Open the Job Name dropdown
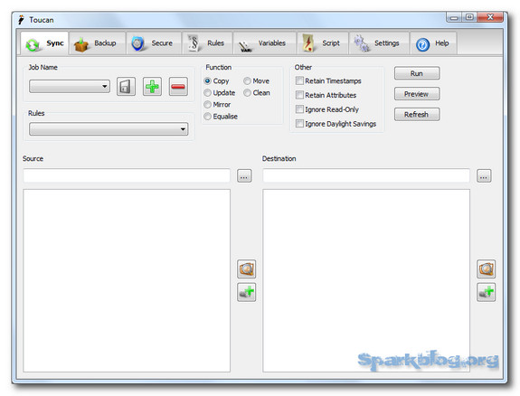This screenshot has height=396, width=520. click(70, 87)
